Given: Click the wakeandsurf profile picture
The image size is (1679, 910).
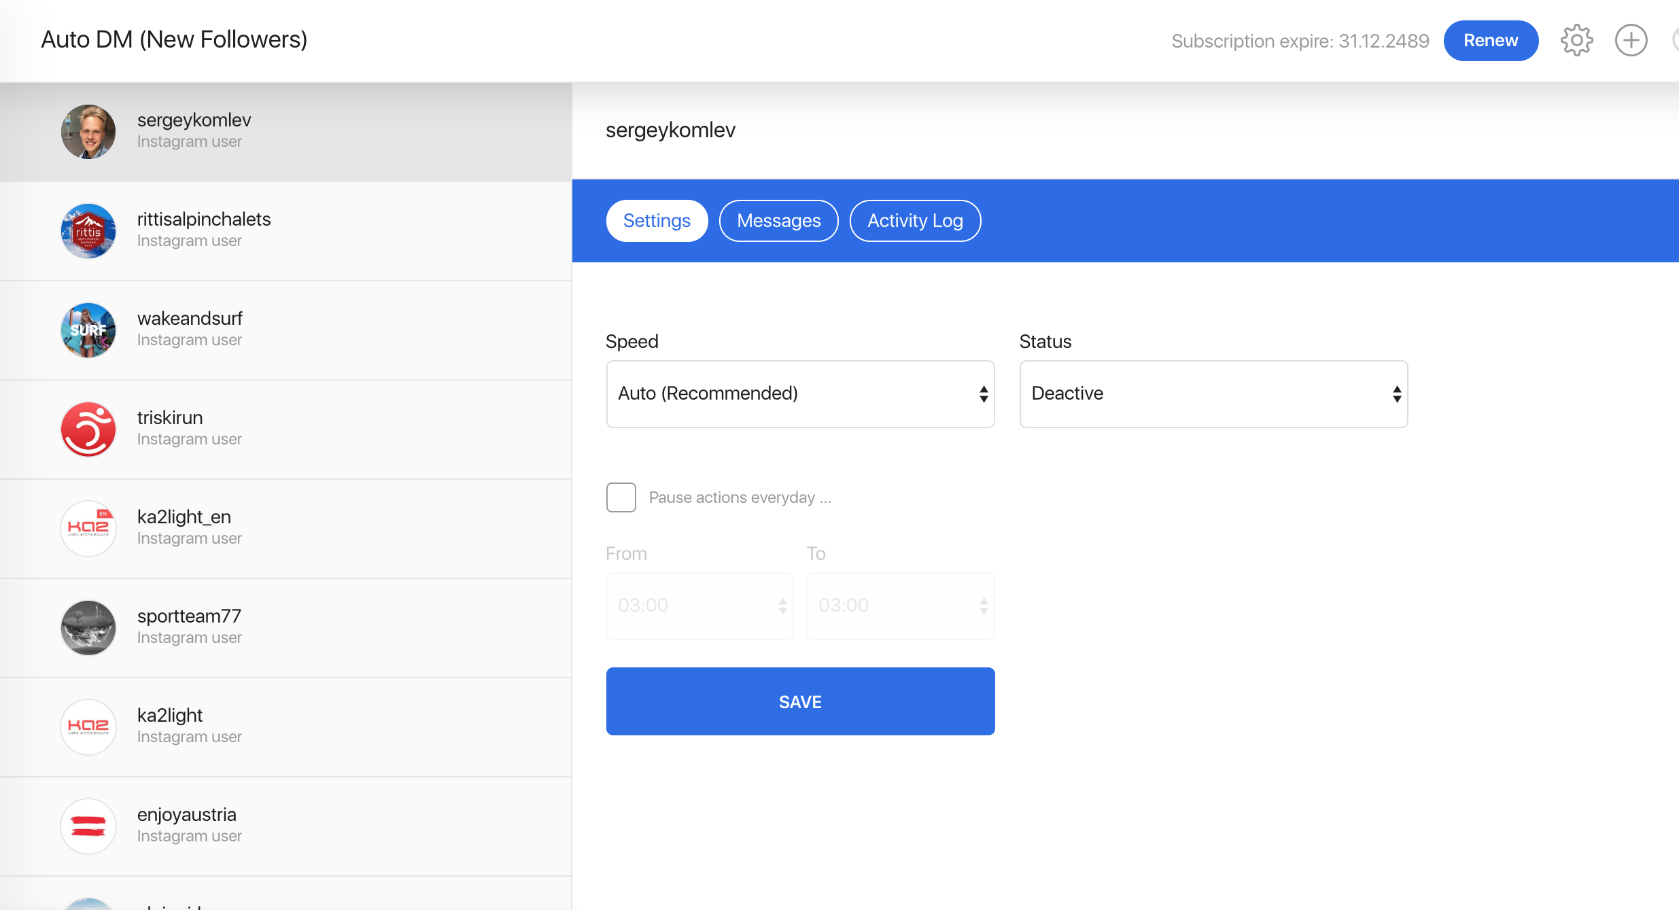Looking at the screenshot, I should 88,330.
